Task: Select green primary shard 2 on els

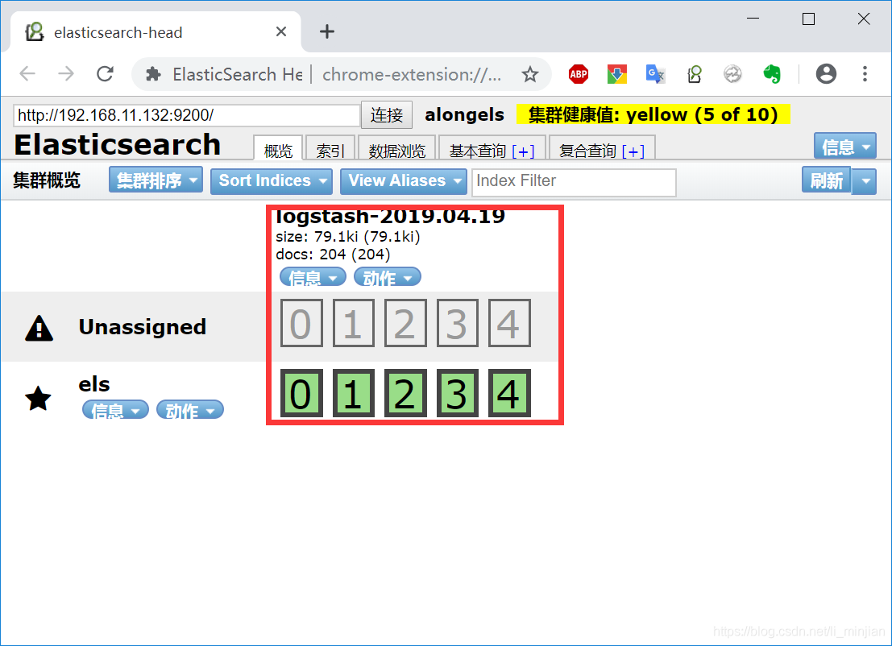Action: pos(405,393)
